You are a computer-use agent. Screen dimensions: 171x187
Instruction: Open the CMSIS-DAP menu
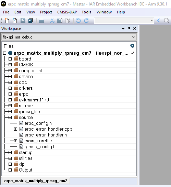click(67, 12)
